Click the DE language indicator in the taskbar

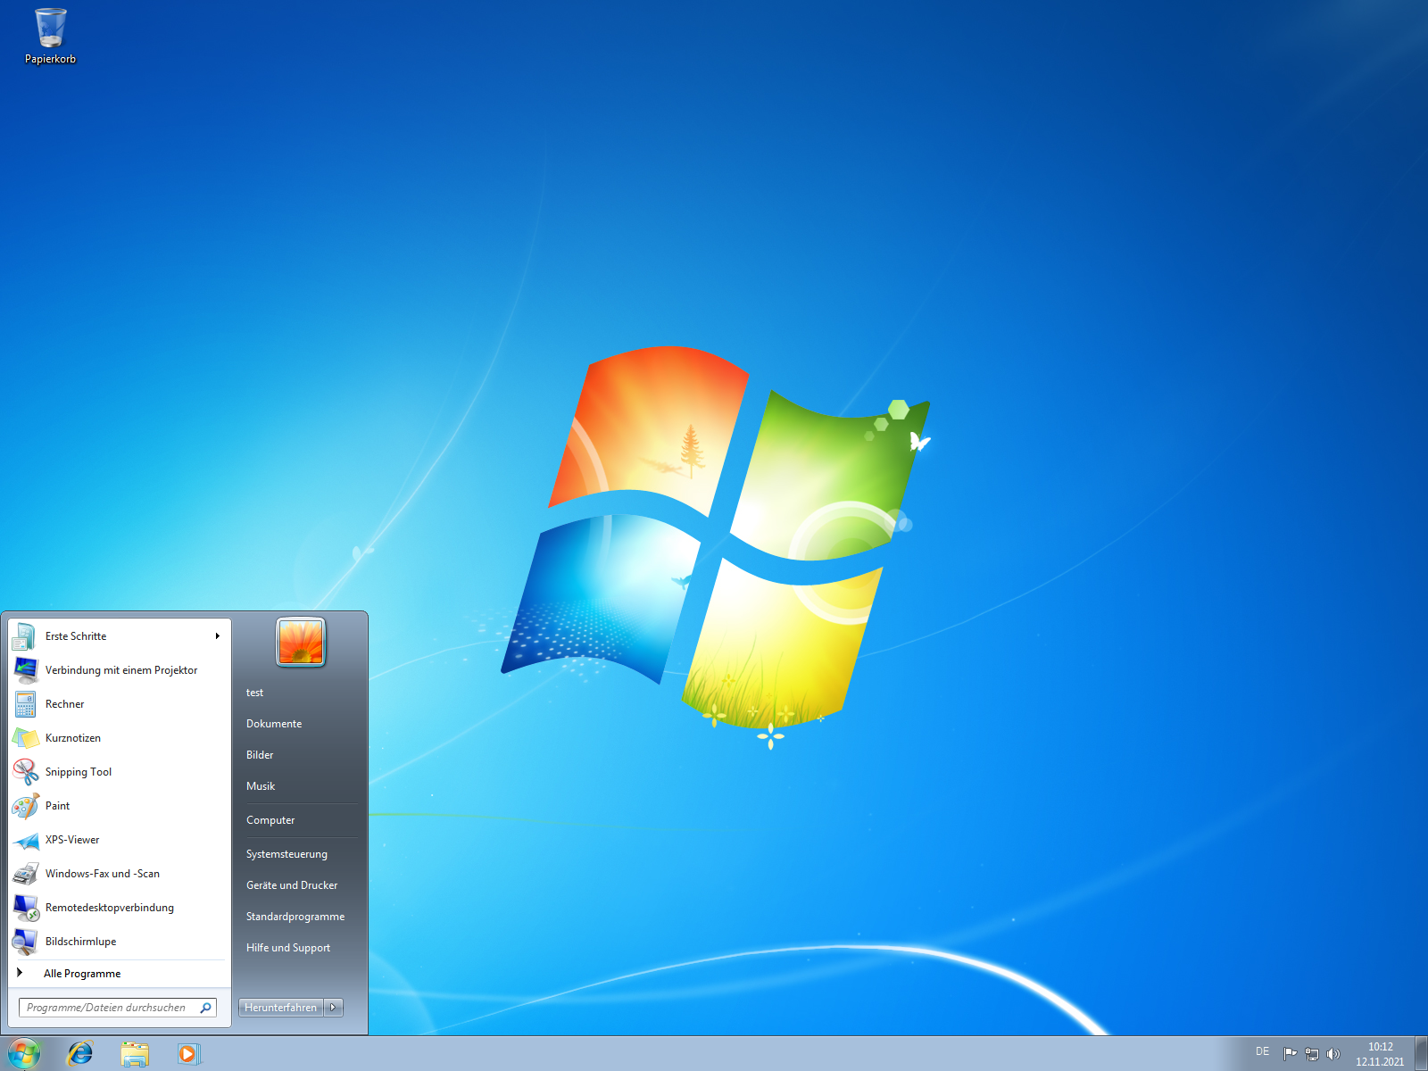click(1262, 1052)
